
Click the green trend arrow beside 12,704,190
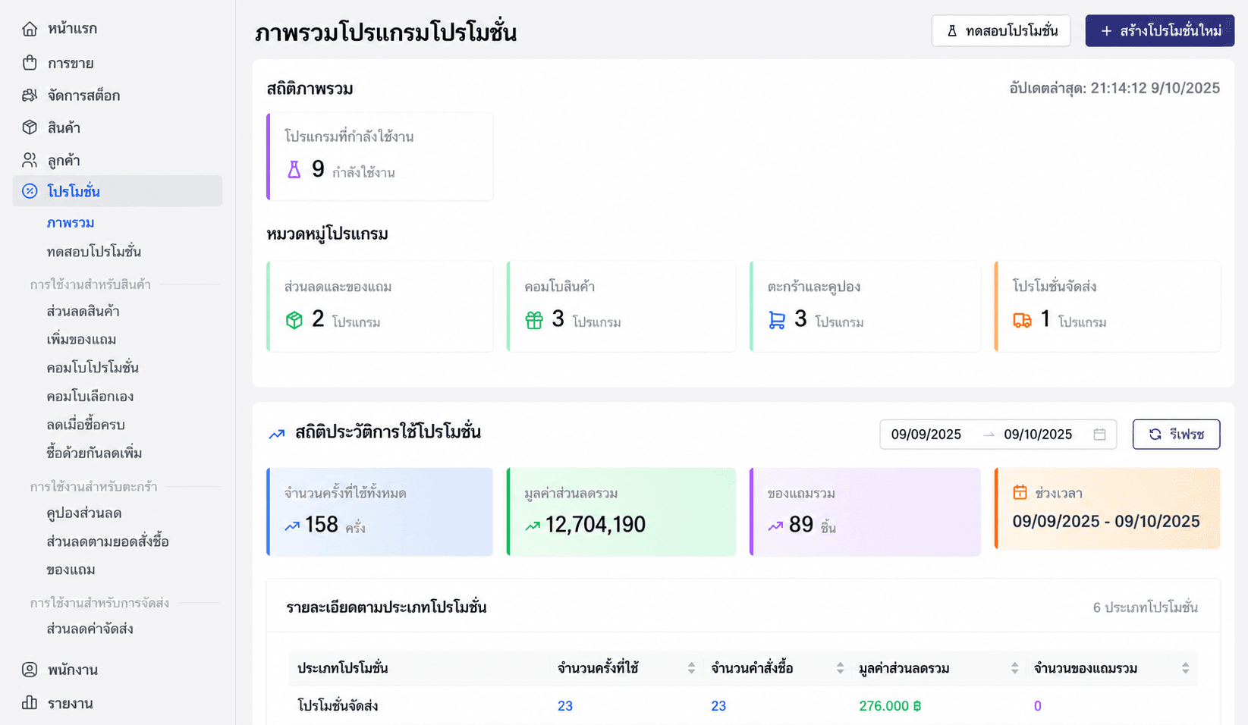pos(533,525)
